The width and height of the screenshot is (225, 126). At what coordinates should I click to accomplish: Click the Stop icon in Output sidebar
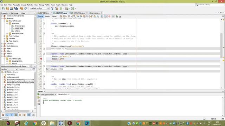39,101
